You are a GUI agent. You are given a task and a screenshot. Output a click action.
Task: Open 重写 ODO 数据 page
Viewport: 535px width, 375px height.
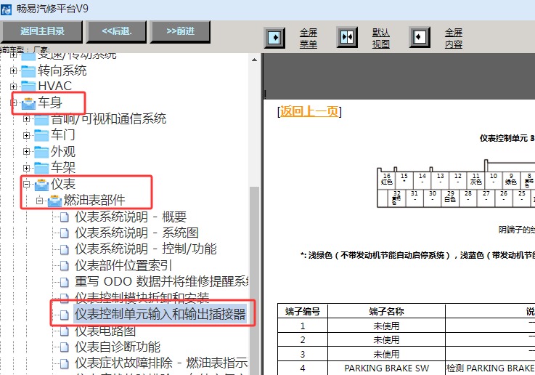point(161,281)
